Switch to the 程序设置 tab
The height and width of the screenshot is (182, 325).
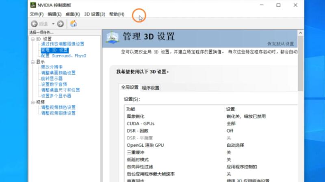coord(151,87)
